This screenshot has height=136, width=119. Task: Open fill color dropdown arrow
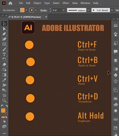(x=26, y=10)
